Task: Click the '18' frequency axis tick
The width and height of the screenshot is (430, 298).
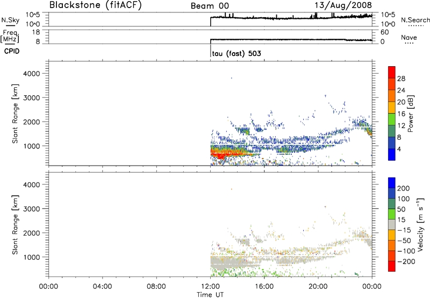Action: [x=35, y=32]
